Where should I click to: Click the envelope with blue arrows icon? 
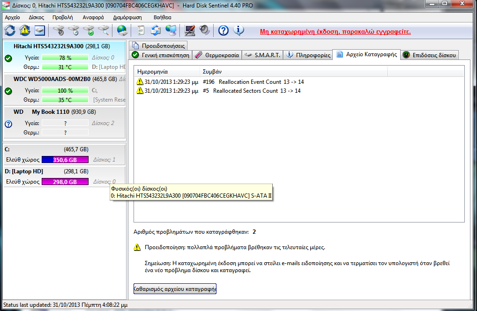click(x=156, y=30)
